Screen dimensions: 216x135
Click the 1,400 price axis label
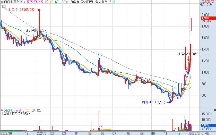coord(205,49)
